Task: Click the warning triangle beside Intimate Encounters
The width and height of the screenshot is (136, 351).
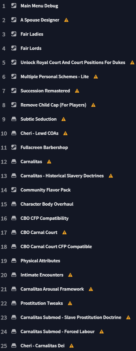Action: 70,275
